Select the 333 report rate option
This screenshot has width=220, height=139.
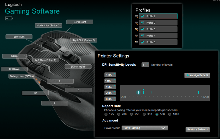[144, 114]
